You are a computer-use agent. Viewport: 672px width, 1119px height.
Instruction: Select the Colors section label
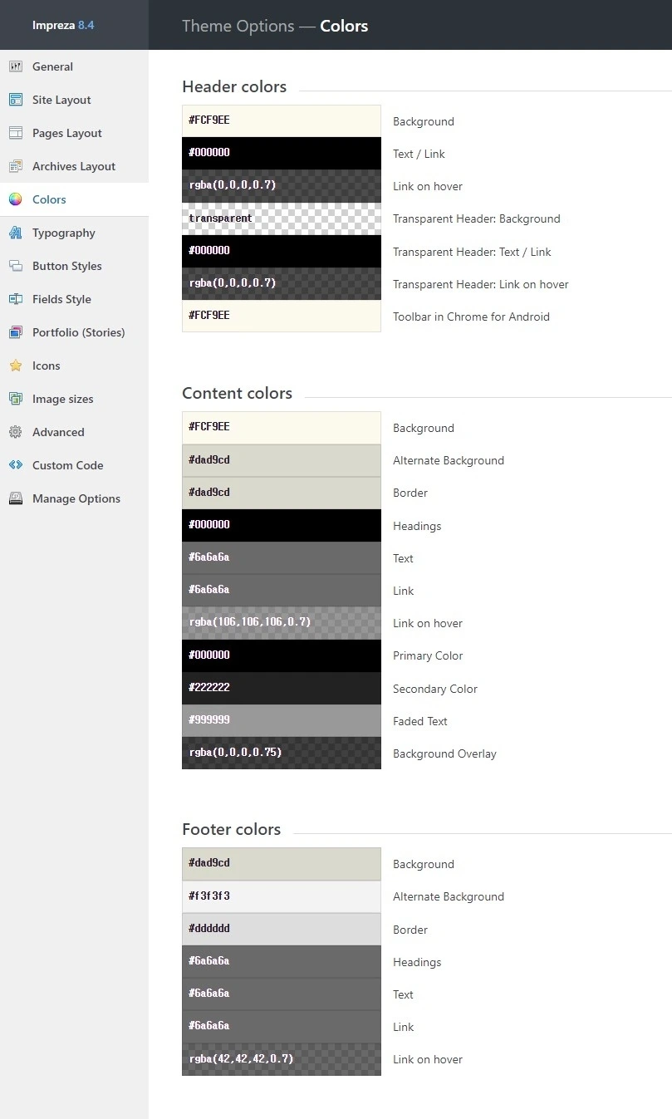point(49,199)
